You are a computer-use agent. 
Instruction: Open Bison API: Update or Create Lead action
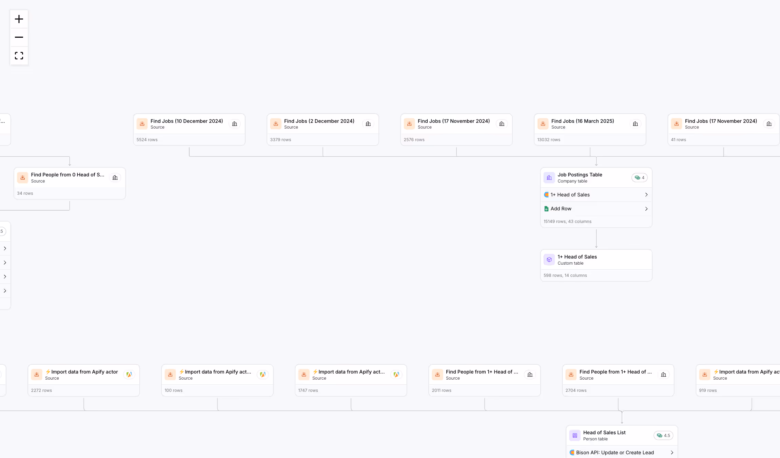[x=615, y=453]
